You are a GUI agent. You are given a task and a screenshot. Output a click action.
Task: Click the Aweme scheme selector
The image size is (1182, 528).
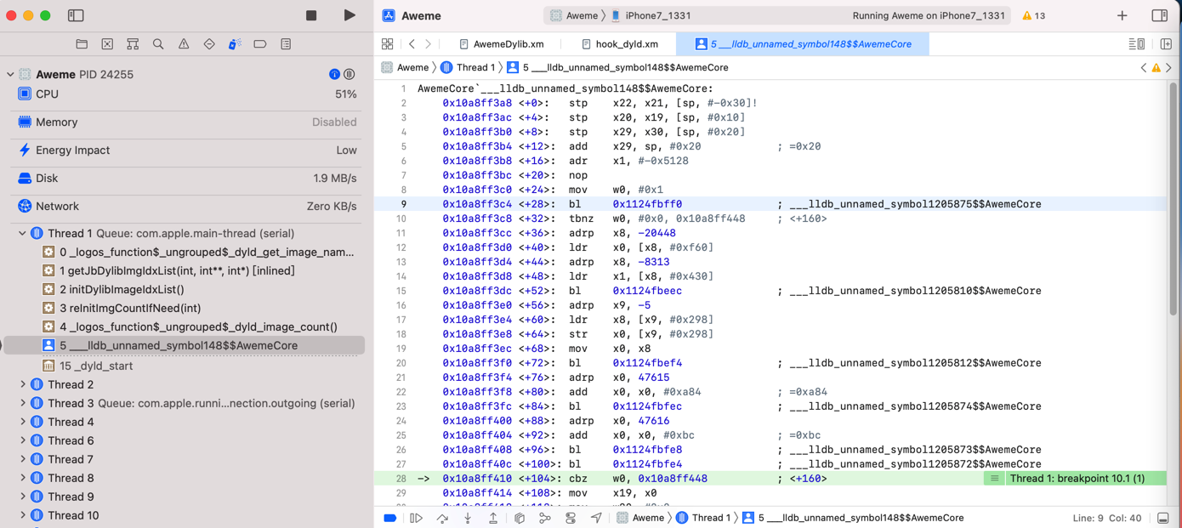[574, 15]
